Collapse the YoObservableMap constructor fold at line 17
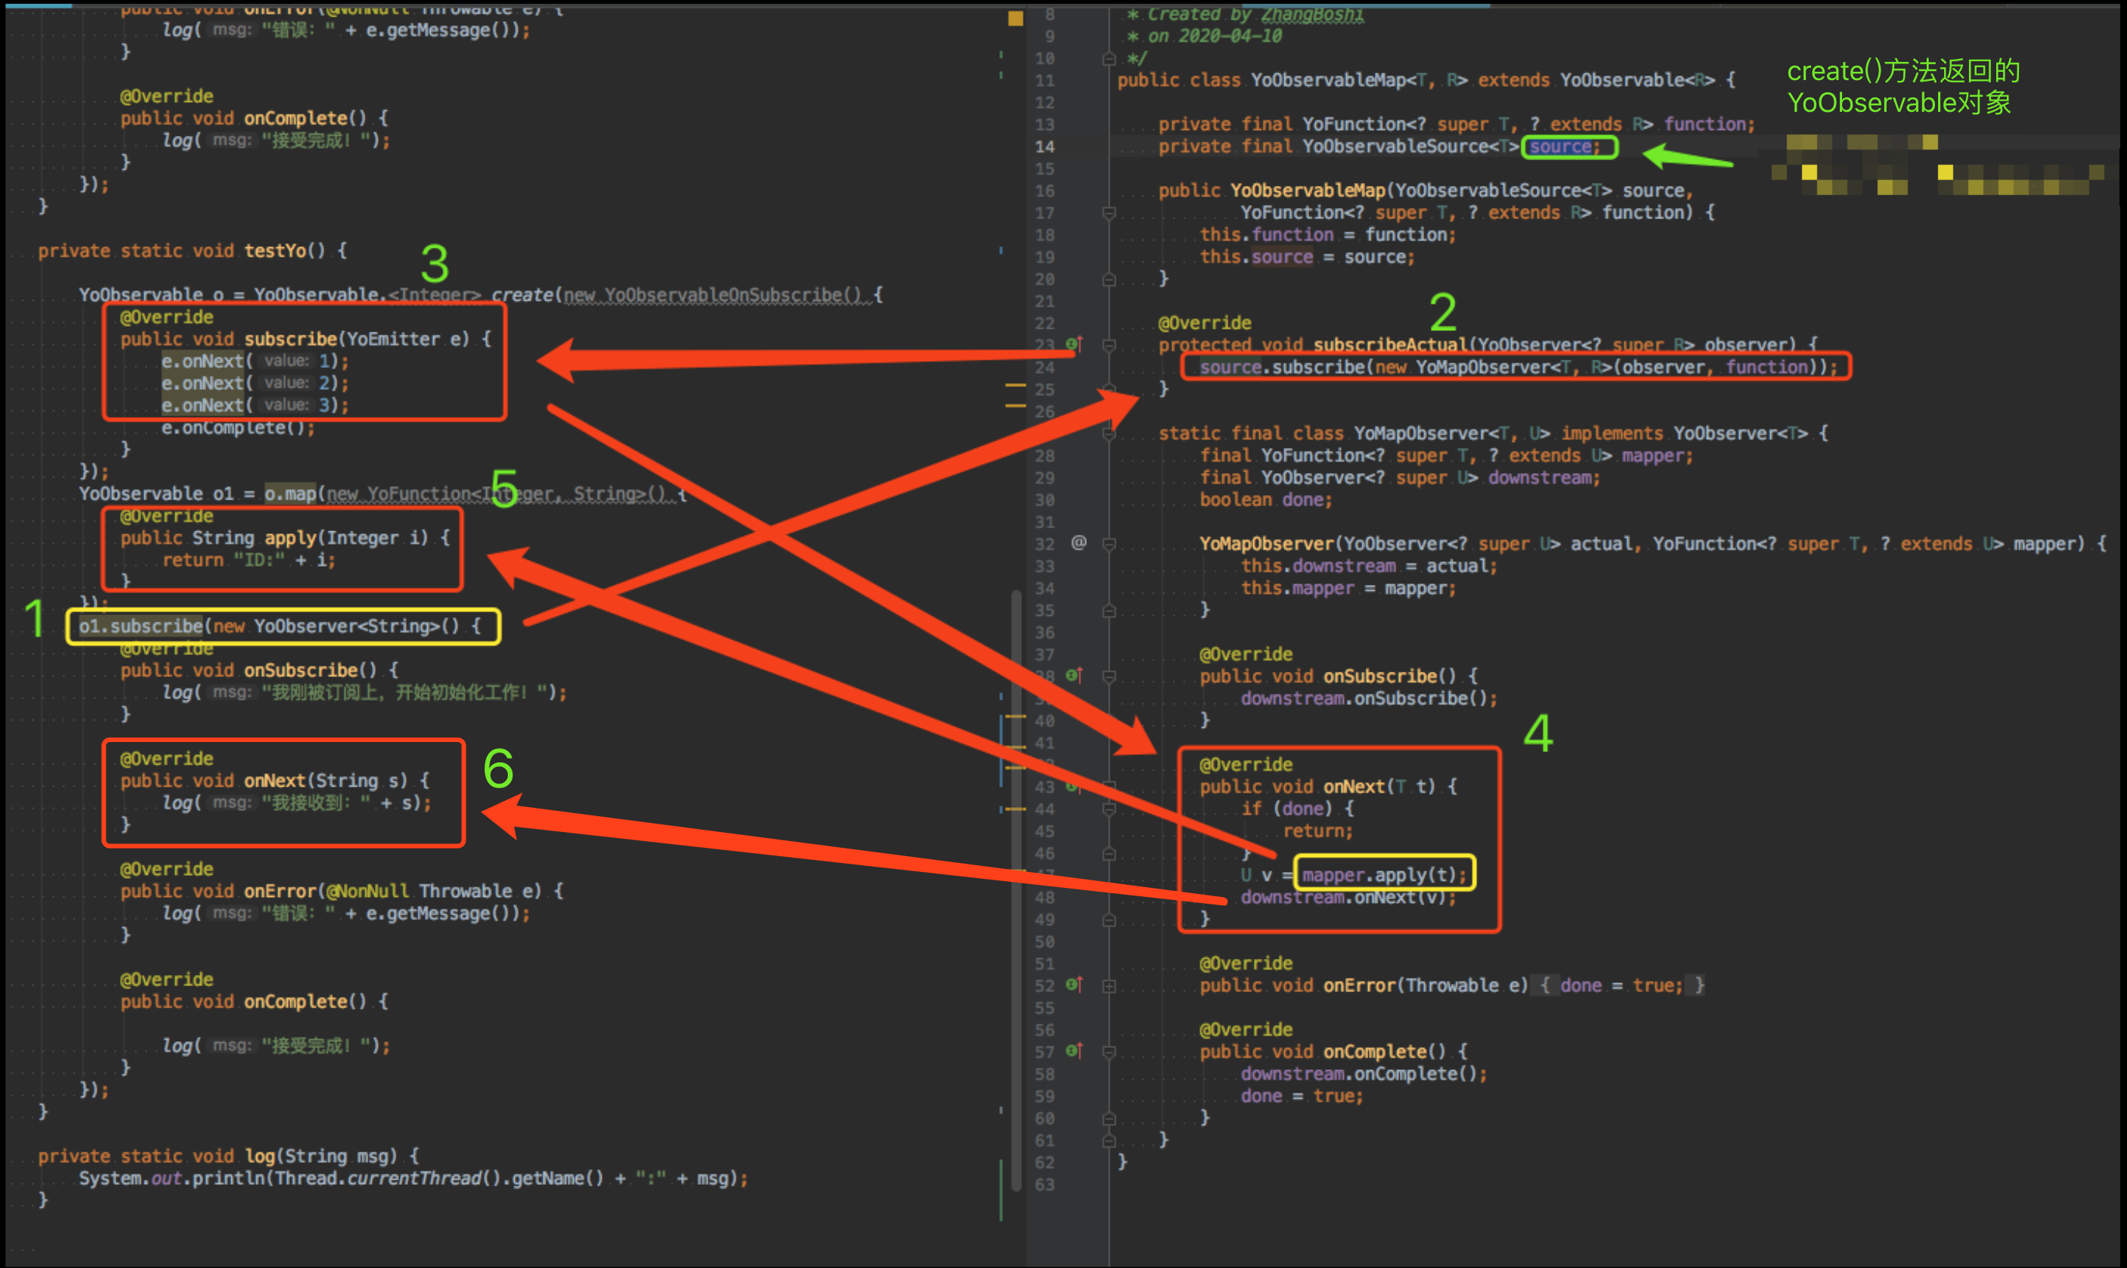This screenshot has height=1268, width=2127. 1109,213
